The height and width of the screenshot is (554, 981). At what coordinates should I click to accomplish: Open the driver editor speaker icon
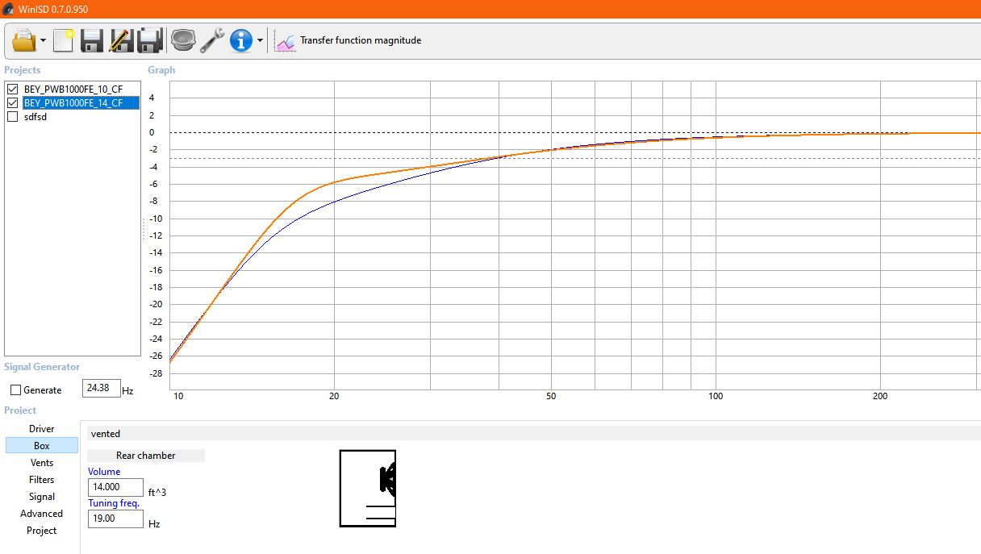183,40
